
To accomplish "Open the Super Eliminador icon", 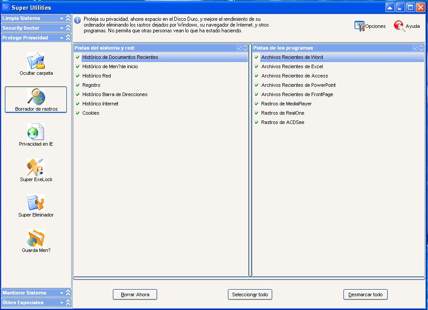I will pos(36,202).
